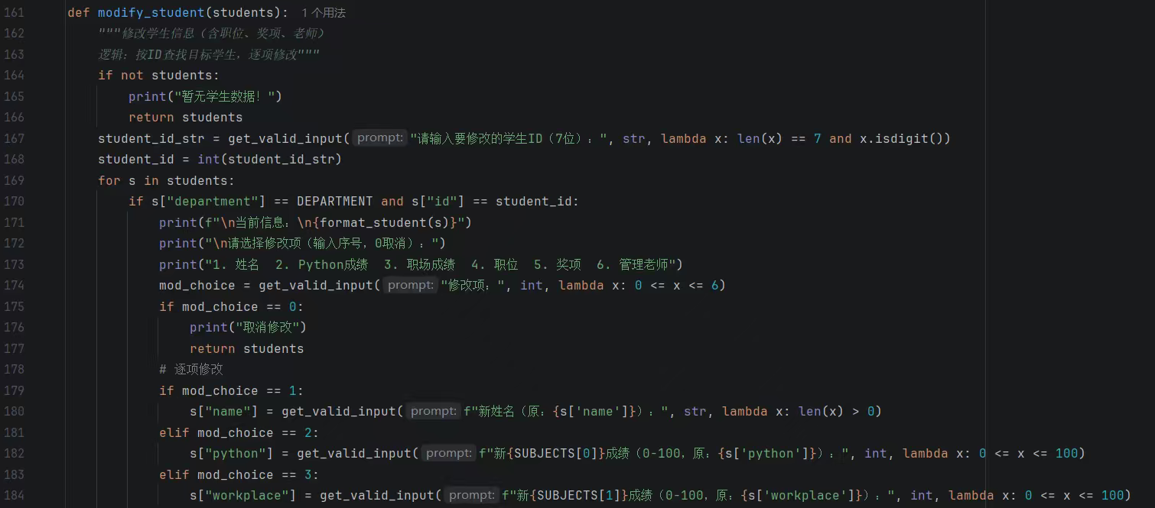Screen dimensions: 1155x508
Task: Click the string "修改项：" on line 174
Action: point(473,286)
